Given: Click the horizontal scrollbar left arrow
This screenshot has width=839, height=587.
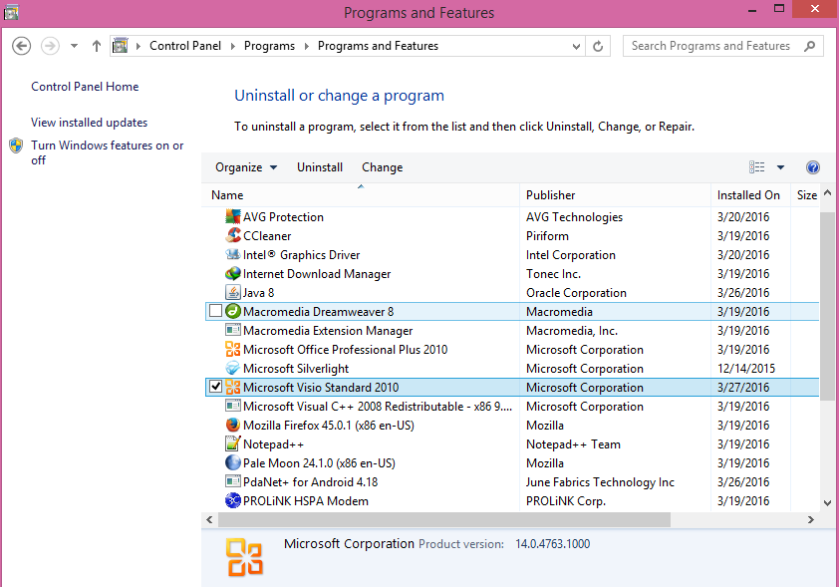Looking at the screenshot, I should [209, 519].
